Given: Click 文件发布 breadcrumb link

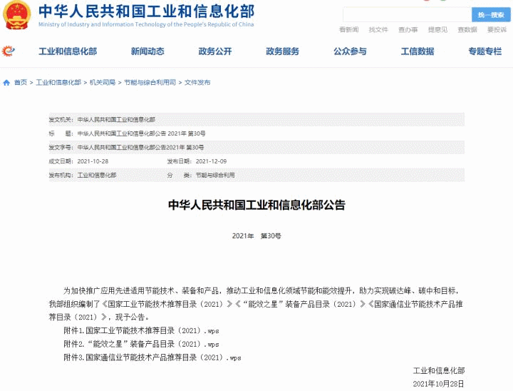Looking at the screenshot, I should pos(197,83).
